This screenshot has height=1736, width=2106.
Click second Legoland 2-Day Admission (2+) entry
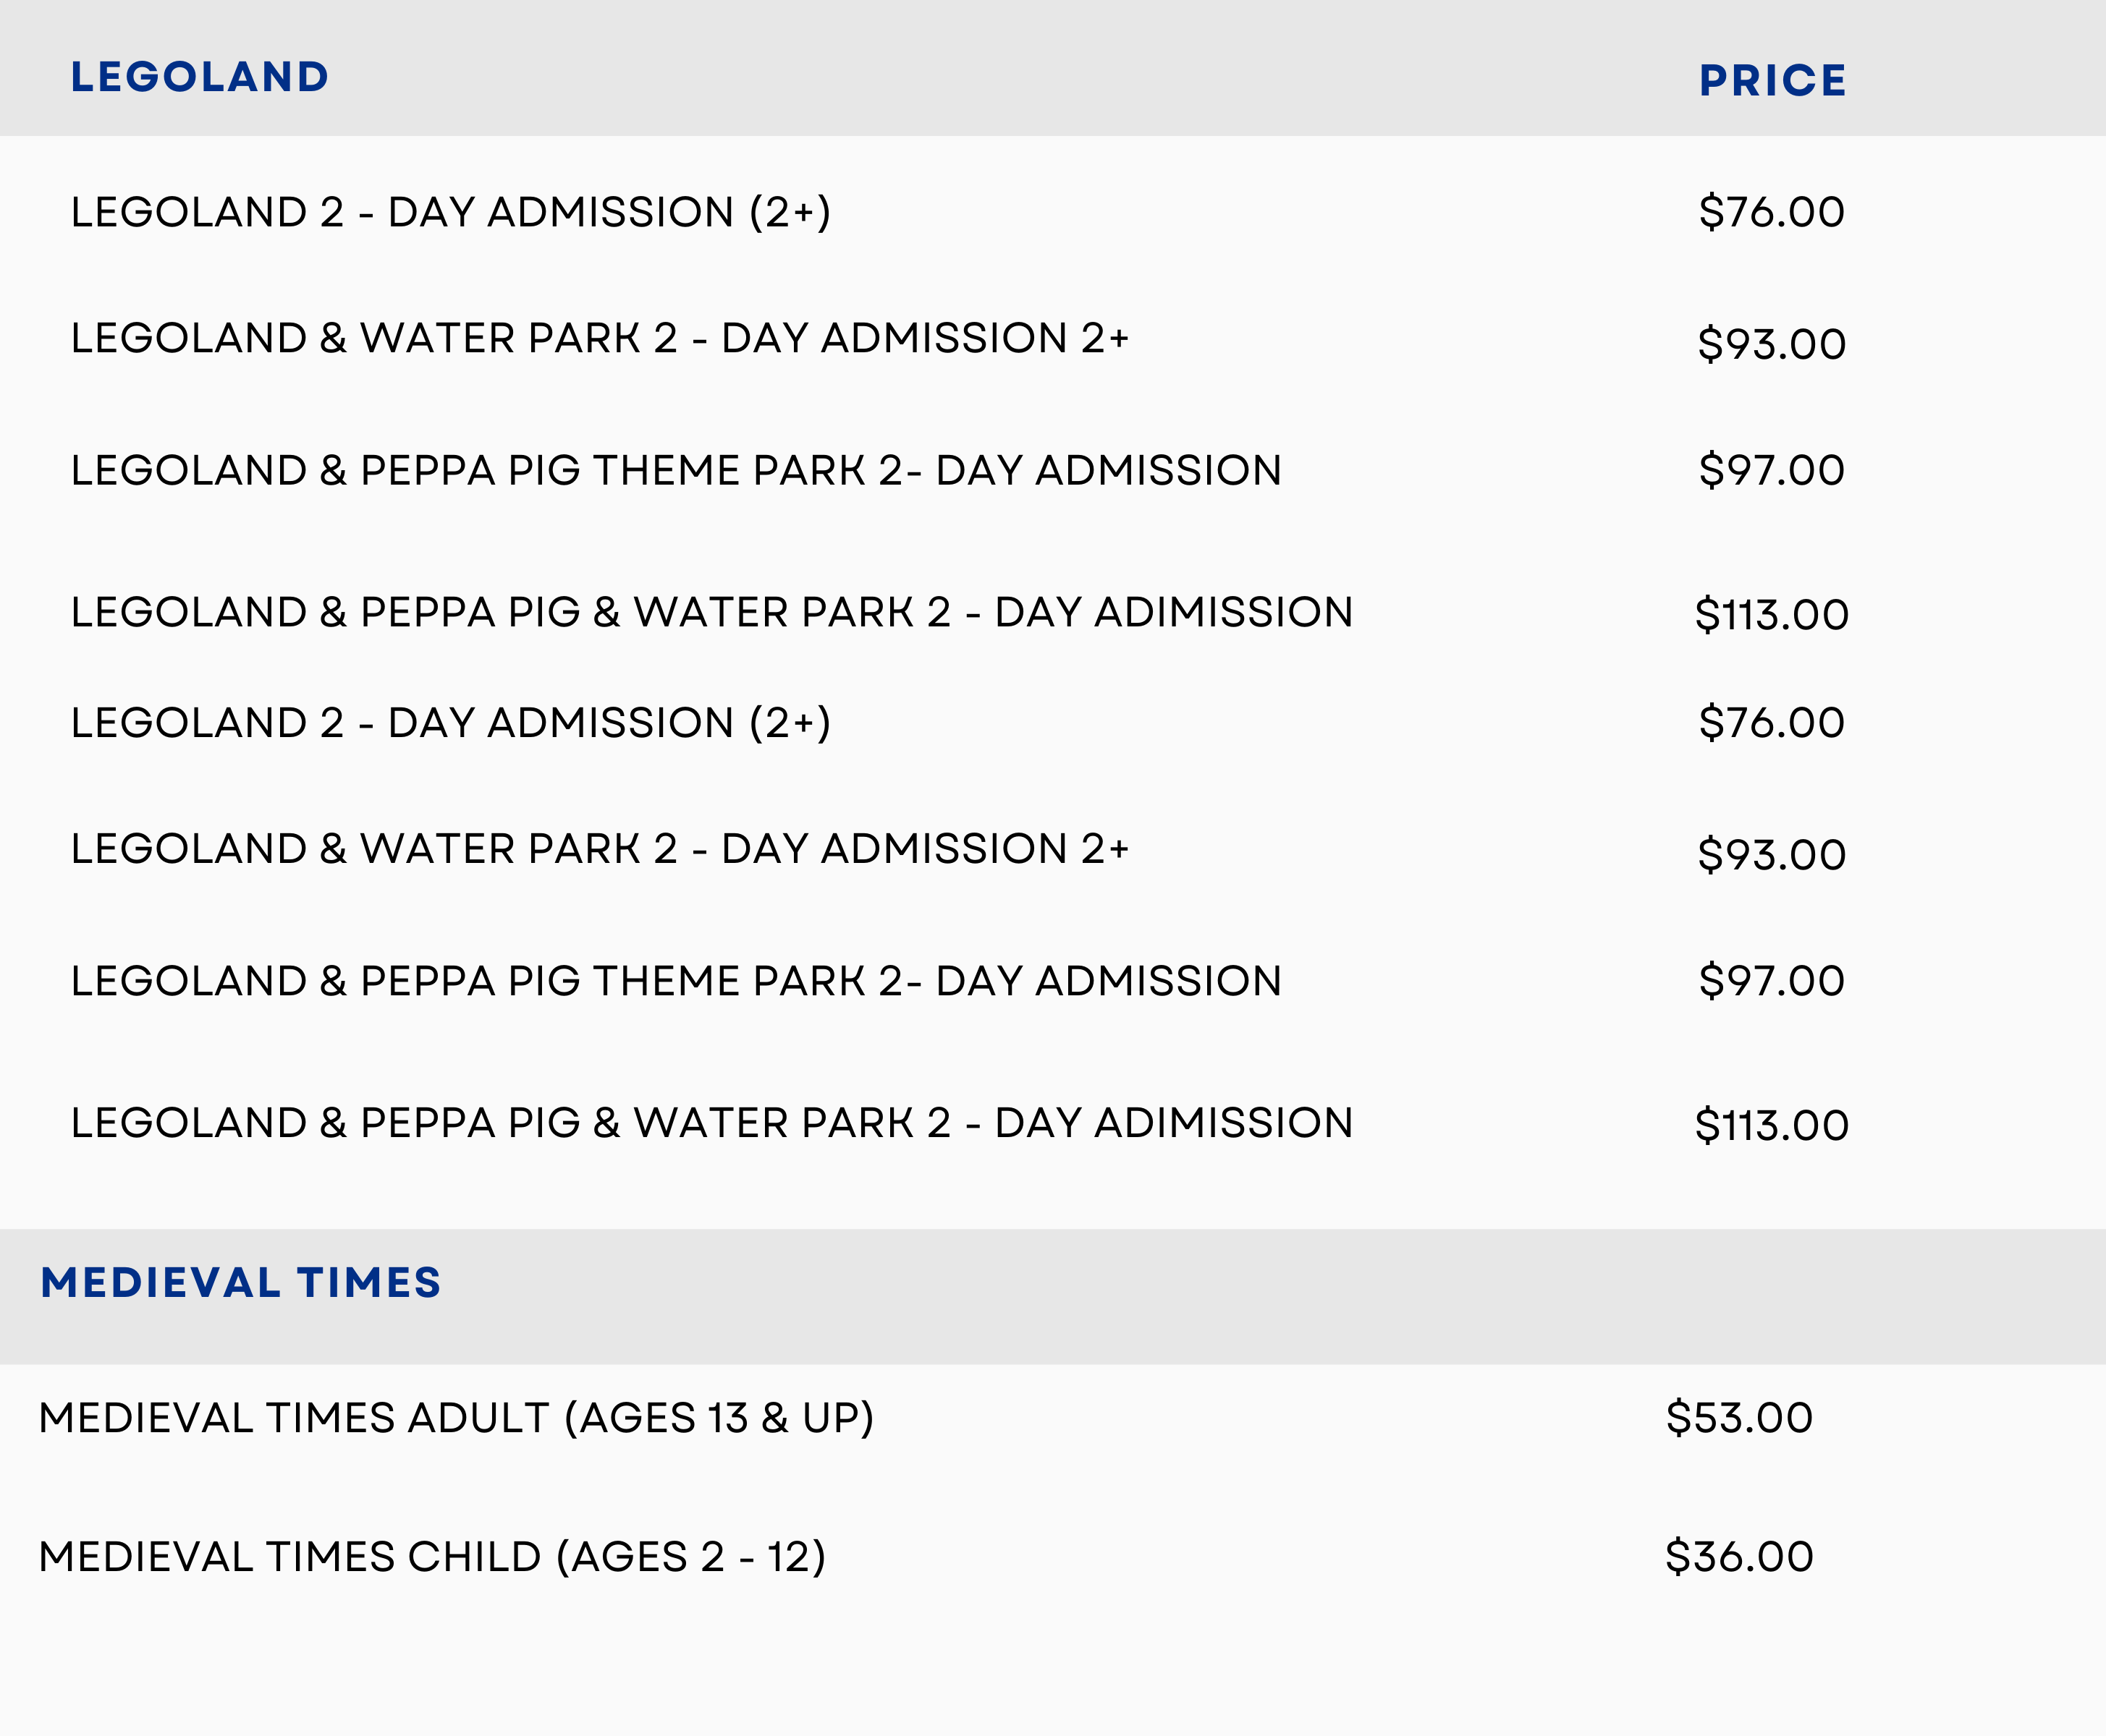(x=450, y=723)
